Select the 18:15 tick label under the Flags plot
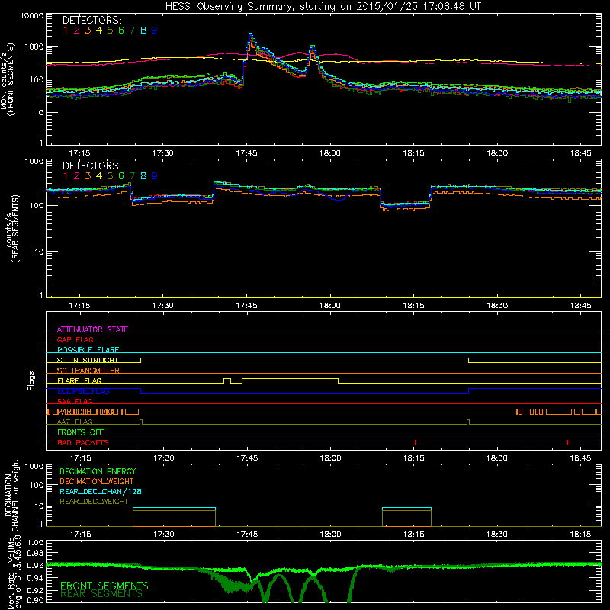 (x=413, y=458)
